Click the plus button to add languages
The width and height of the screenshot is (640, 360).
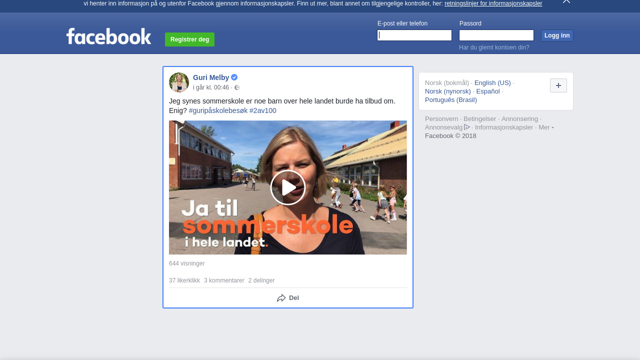point(558,85)
